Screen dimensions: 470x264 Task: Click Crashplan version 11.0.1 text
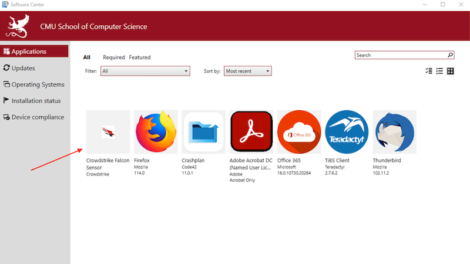tap(187, 173)
